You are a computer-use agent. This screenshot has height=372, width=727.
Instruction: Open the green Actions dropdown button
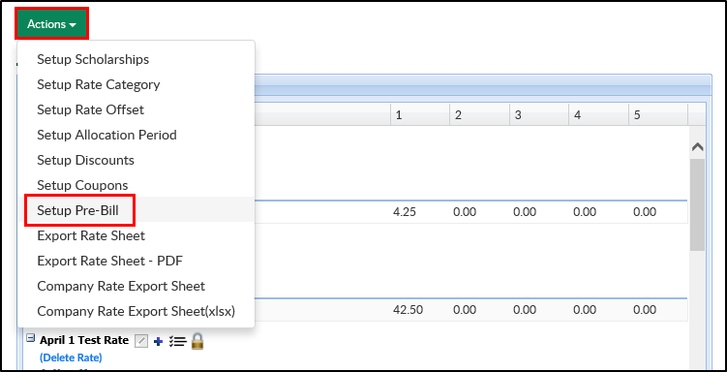click(51, 24)
